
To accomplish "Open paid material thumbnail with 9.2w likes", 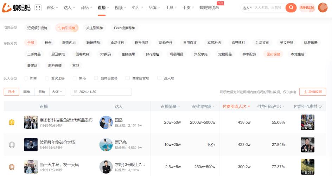I will pos(308,145).
